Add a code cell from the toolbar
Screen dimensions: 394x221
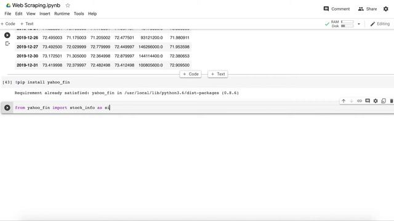8,24
